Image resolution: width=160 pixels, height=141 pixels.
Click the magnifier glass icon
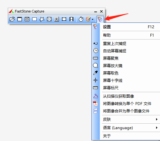[95, 65]
